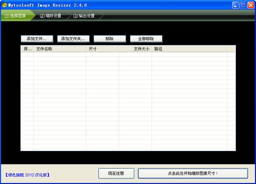This screenshot has width=256, height=184.
Task: Sort by the 尺寸 column header
Action: coord(102,49)
